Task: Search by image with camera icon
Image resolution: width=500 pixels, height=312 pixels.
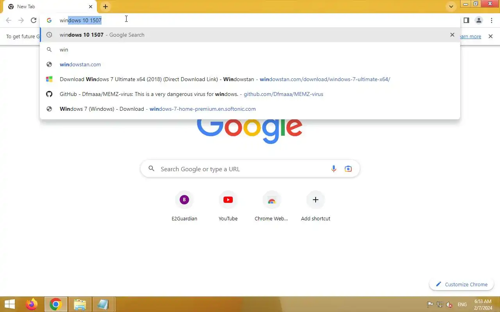Action: coord(348,169)
